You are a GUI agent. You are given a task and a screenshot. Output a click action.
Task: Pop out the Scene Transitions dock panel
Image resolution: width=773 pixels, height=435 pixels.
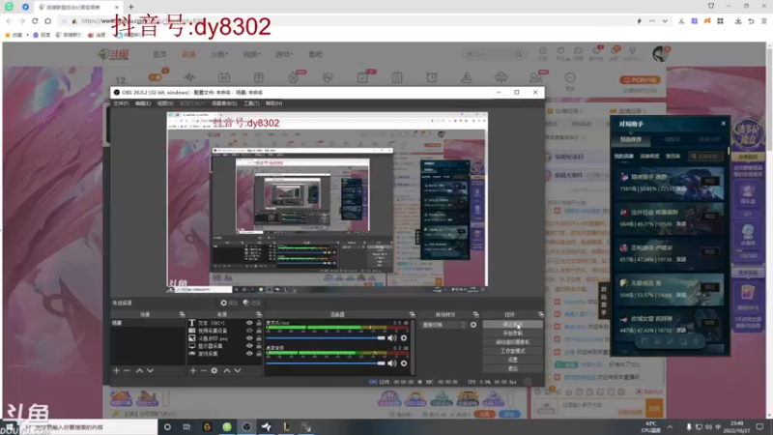(475, 314)
